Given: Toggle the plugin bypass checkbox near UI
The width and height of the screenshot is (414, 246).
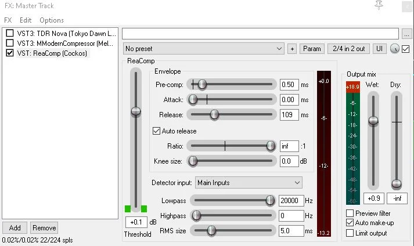Looking at the screenshot, I should pyautogui.click(x=406, y=49).
